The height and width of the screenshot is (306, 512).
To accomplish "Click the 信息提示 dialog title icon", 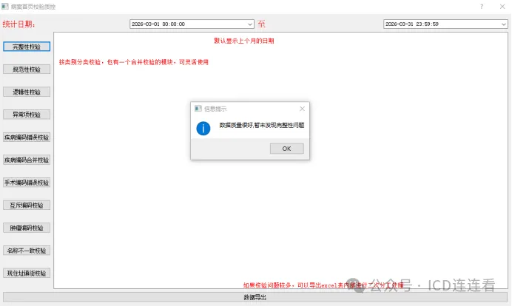I will (x=198, y=109).
